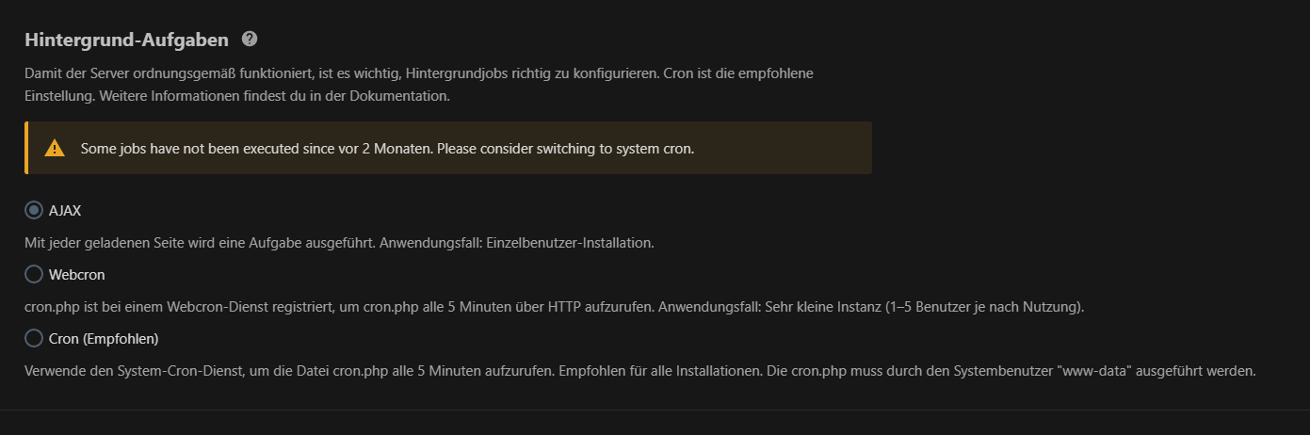
Task: Choose the Cron (Empfohlen) radio button
Action: pyautogui.click(x=34, y=338)
